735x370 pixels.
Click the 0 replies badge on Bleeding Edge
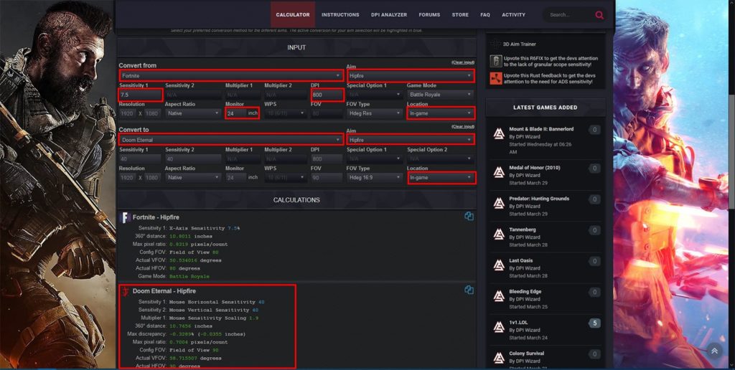click(x=595, y=293)
